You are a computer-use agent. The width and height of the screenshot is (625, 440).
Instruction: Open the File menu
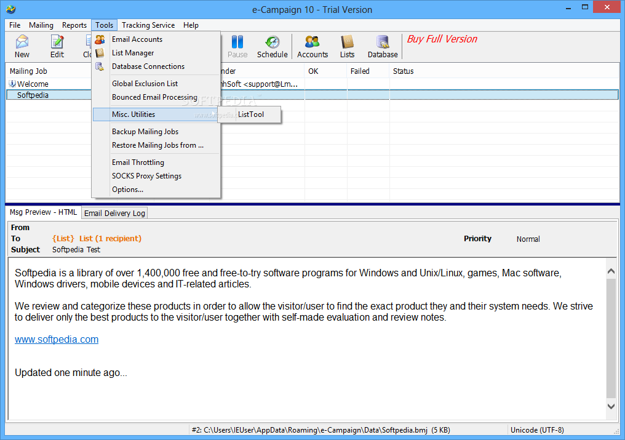click(x=15, y=25)
